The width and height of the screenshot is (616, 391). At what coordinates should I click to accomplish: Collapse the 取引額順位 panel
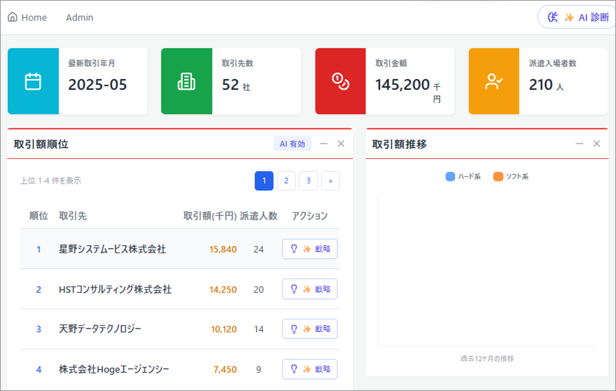point(323,143)
